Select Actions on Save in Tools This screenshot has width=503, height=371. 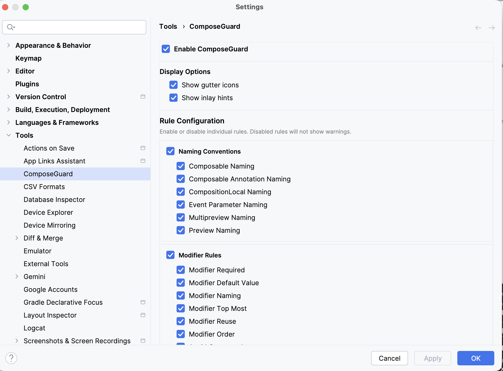click(49, 148)
